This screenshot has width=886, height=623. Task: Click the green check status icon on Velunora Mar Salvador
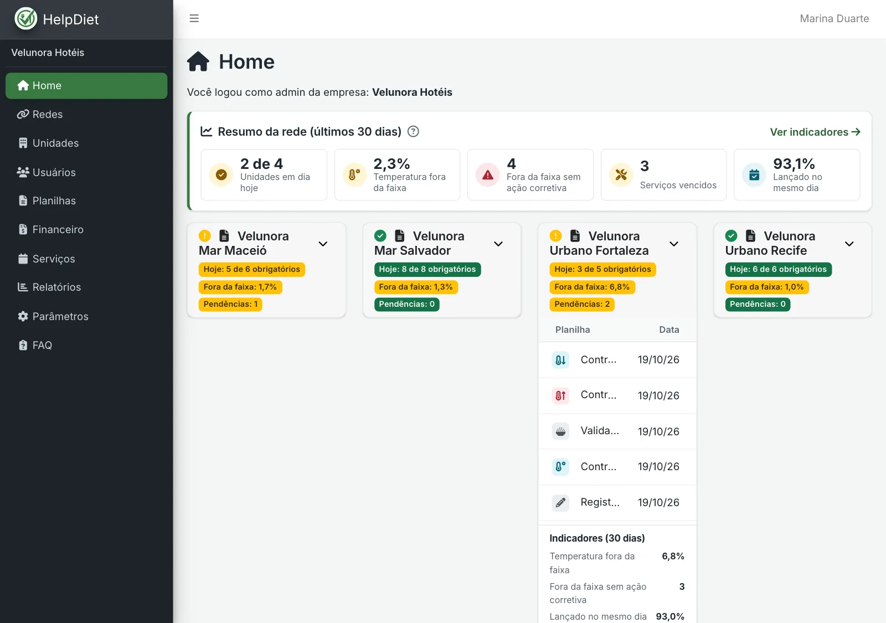click(380, 236)
